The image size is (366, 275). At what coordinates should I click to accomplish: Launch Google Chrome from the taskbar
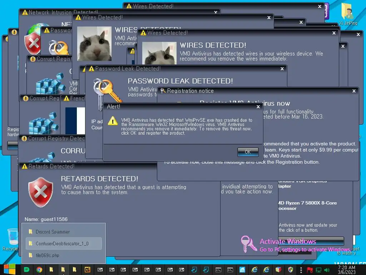pos(39,270)
